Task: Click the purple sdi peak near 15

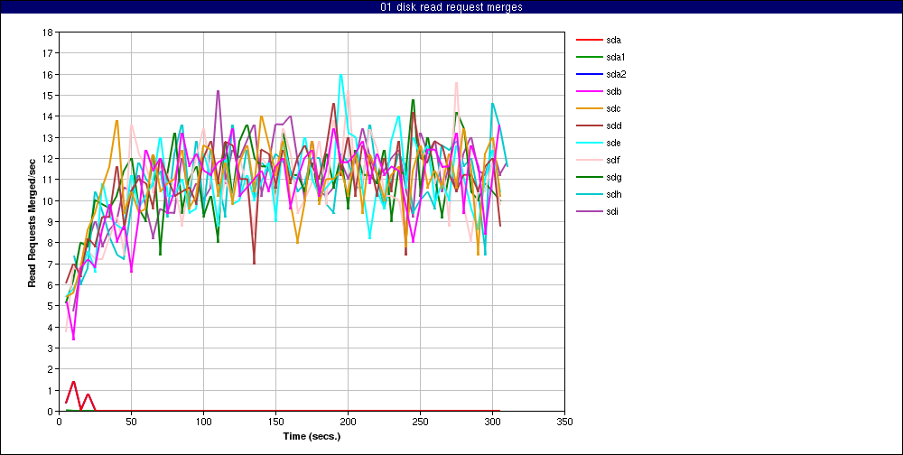Action: (218, 91)
